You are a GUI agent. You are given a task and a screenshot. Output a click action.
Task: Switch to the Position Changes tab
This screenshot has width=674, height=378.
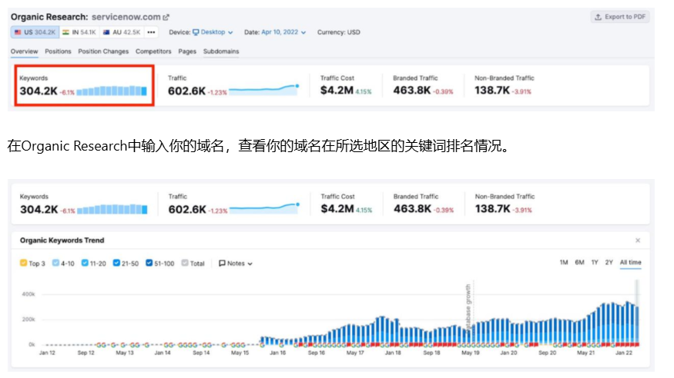(x=103, y=51)
